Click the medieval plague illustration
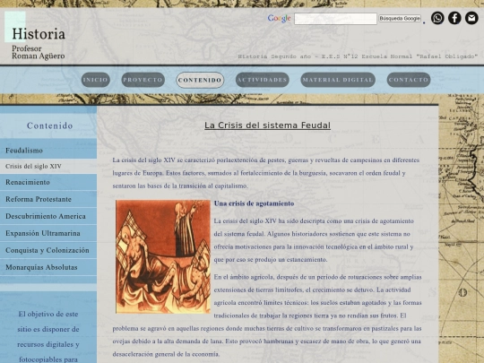484x363 pixels. click(163, 256)
